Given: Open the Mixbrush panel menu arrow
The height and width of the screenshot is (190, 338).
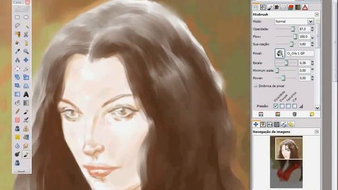Looking at the screenshot, I should (317, 14).
